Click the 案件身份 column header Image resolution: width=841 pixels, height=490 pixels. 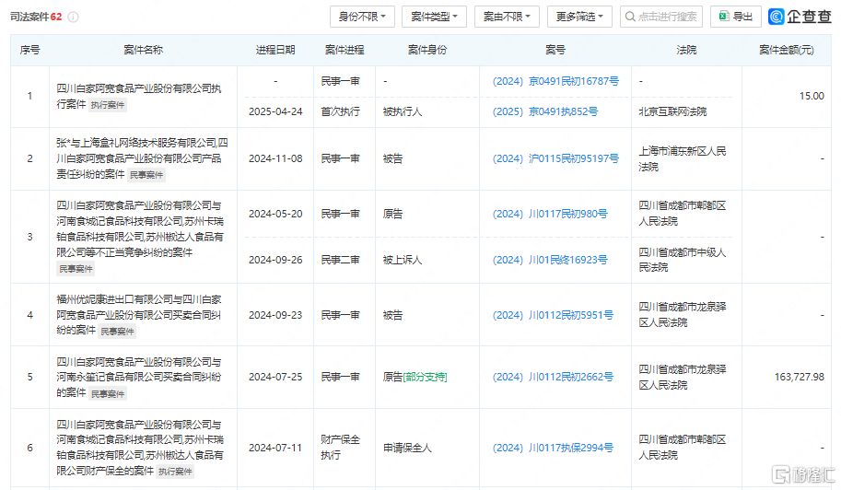pos(426,50)
